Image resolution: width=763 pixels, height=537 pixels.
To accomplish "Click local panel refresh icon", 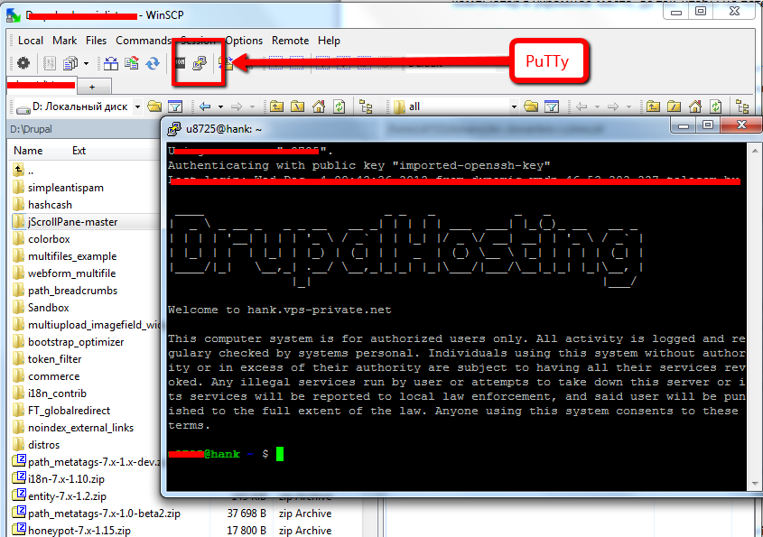I will coord(339,106).
